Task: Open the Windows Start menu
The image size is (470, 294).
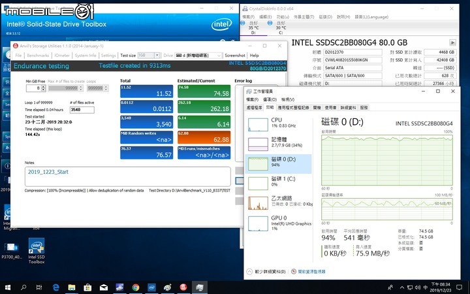Action: click(x=7, y=287)
